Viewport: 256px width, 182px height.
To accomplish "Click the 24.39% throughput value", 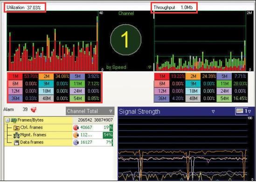I will (209, 76).
